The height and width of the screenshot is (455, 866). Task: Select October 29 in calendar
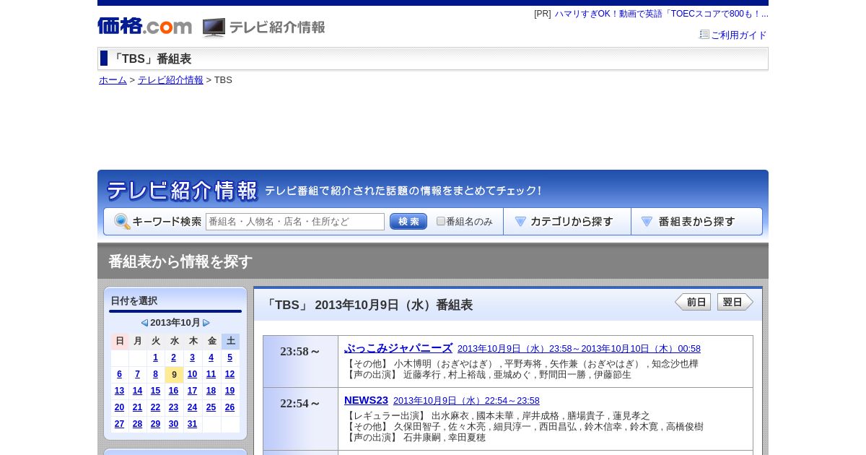coord(155,424)
